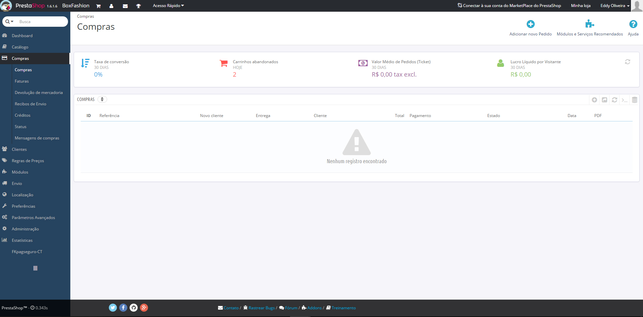The height and width of the screenshot is (317, 643).
Task: Open the search type dropdown arrow
Action: pos(9,21)
